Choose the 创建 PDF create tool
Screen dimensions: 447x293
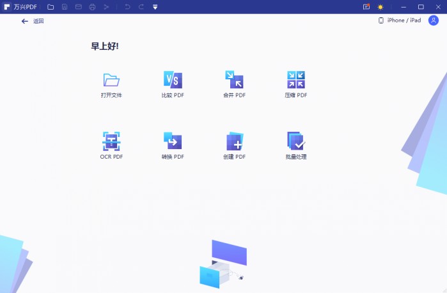234,141
